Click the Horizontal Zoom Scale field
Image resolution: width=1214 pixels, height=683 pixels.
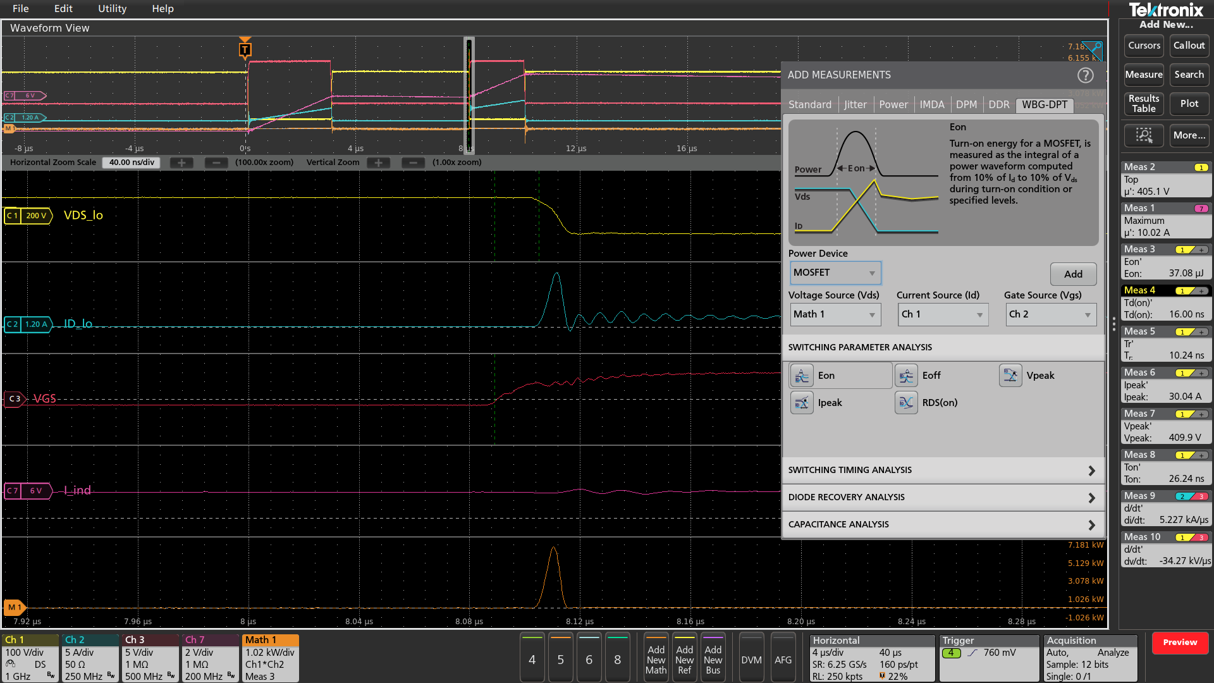(132, 163)
